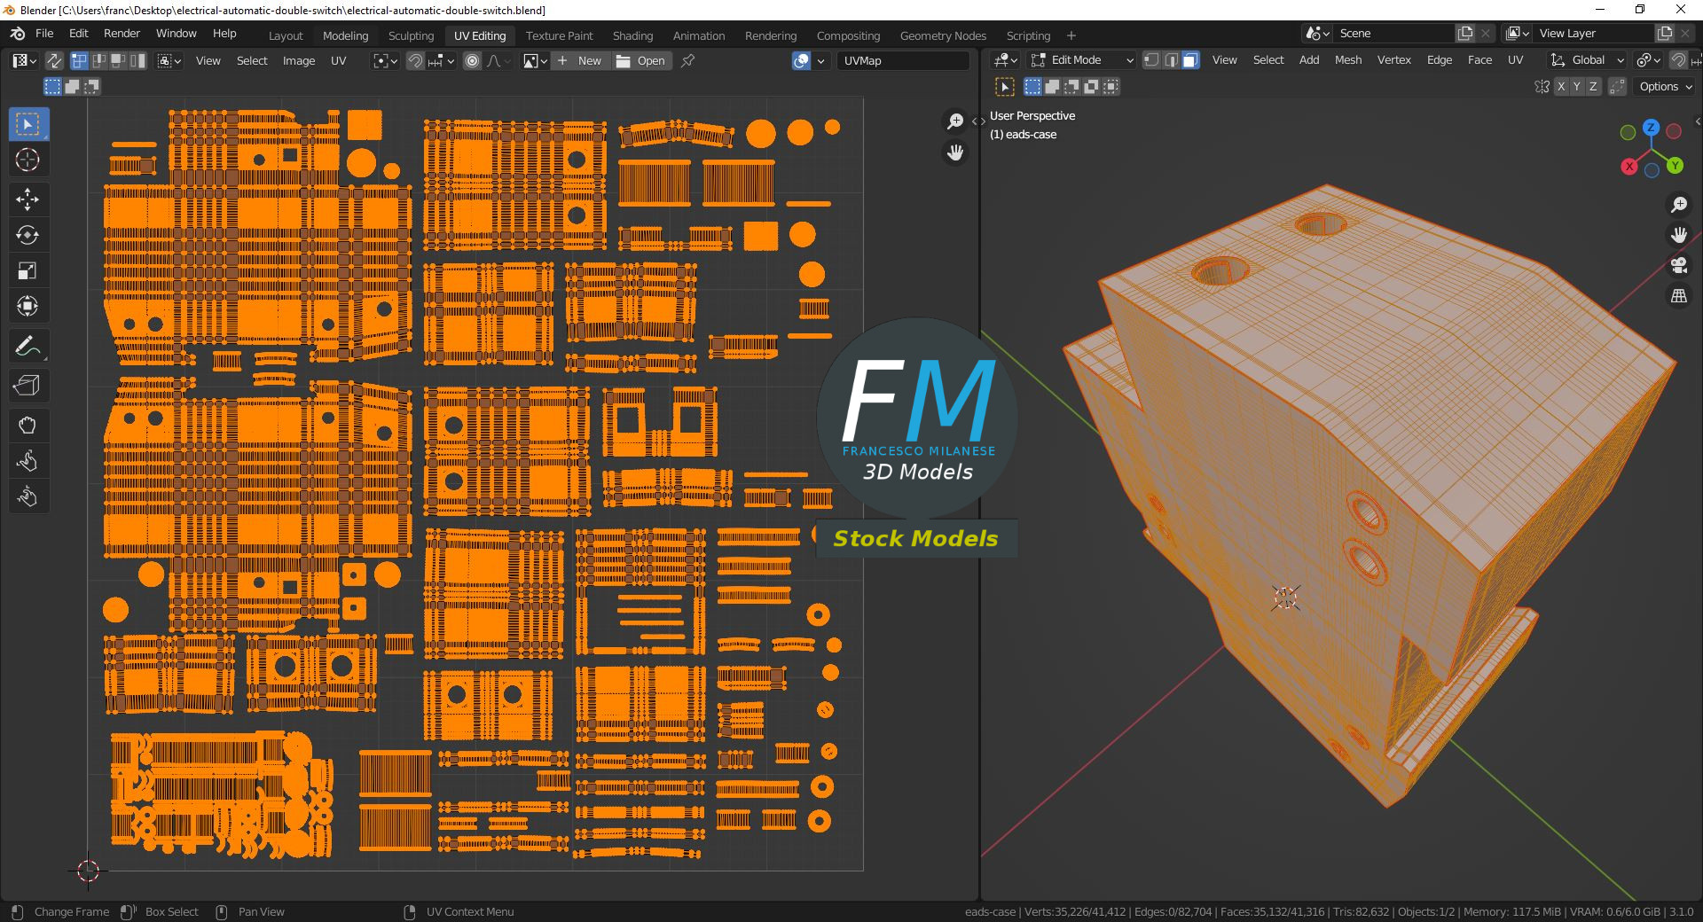Switch to the Modeling workspace tab
The height and width of the screenshot is (922, 1703).
point(345,35)
